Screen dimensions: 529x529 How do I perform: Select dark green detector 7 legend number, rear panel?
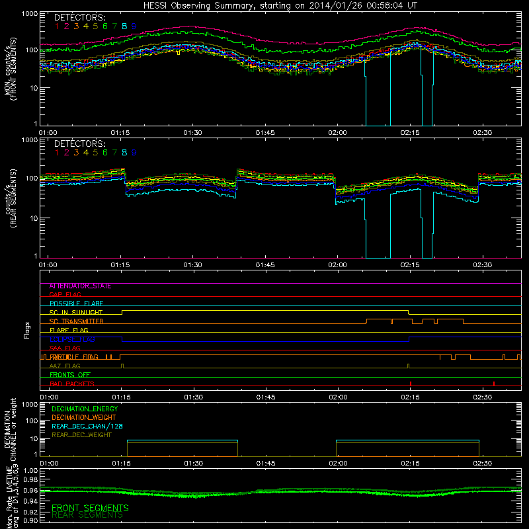tap(114, 153)
